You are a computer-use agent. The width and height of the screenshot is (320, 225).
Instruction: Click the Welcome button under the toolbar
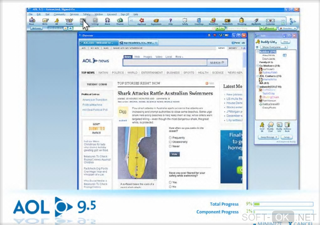(36, 28)
